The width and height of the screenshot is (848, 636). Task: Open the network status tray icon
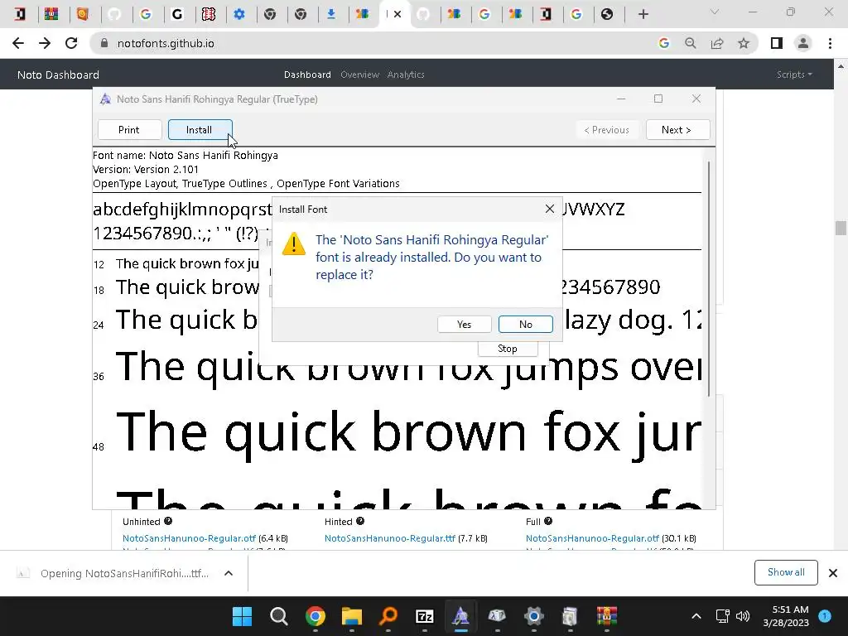coord(722,616)
